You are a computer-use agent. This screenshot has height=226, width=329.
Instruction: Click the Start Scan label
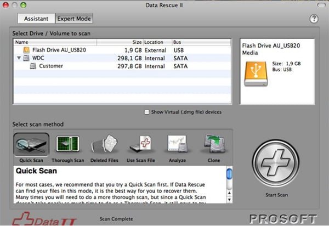(x=276, y=195)
